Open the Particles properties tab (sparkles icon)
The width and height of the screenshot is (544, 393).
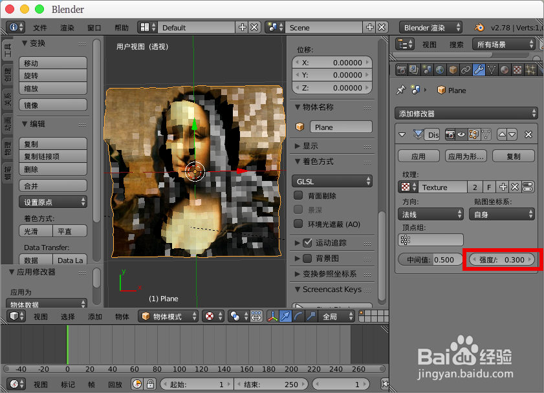[530, 70]
